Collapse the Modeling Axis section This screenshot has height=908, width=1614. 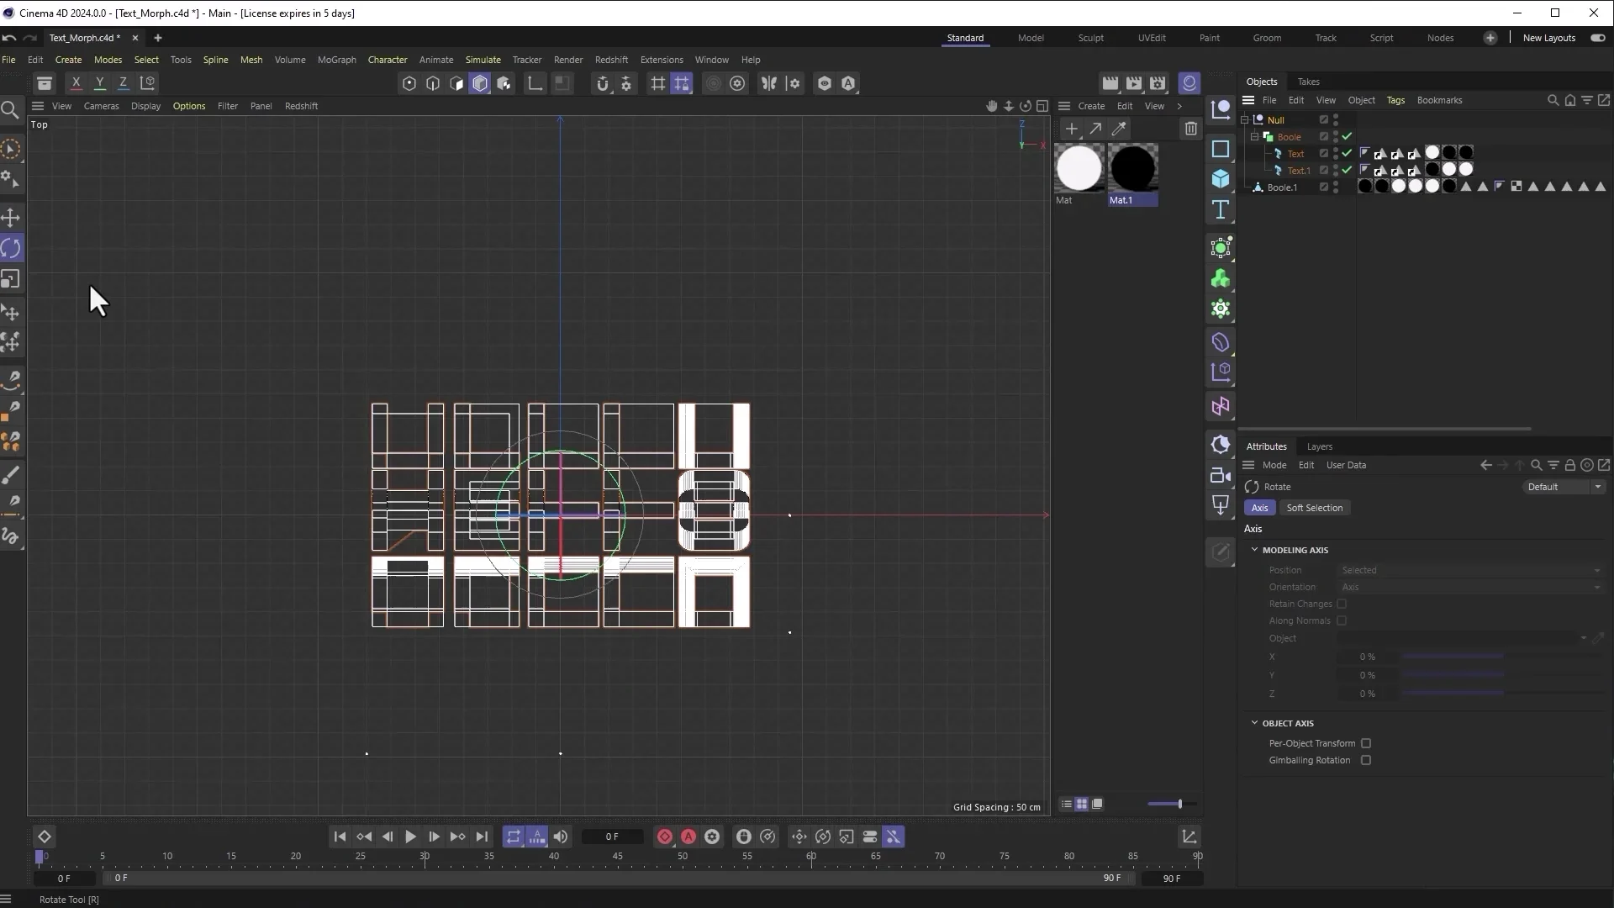[1254, 550]
